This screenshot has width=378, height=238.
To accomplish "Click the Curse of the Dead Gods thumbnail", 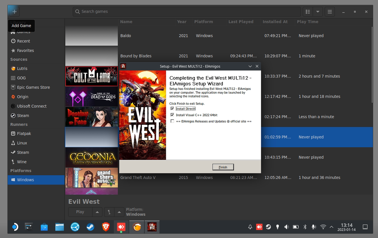I will click(92, 96).
